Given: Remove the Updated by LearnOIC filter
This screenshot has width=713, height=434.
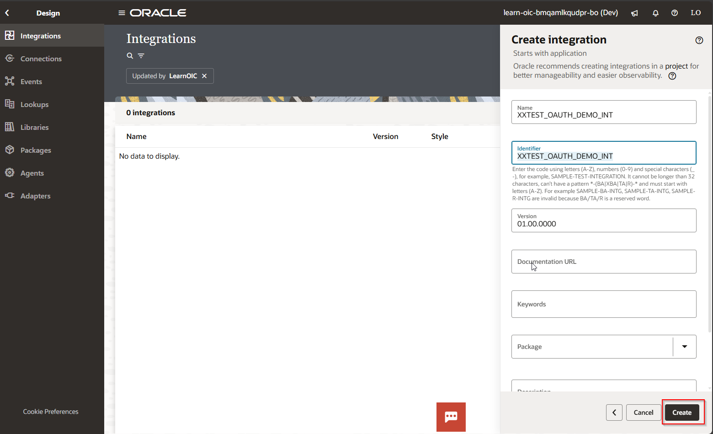Looking at the screenshot, I should [204, 76].
